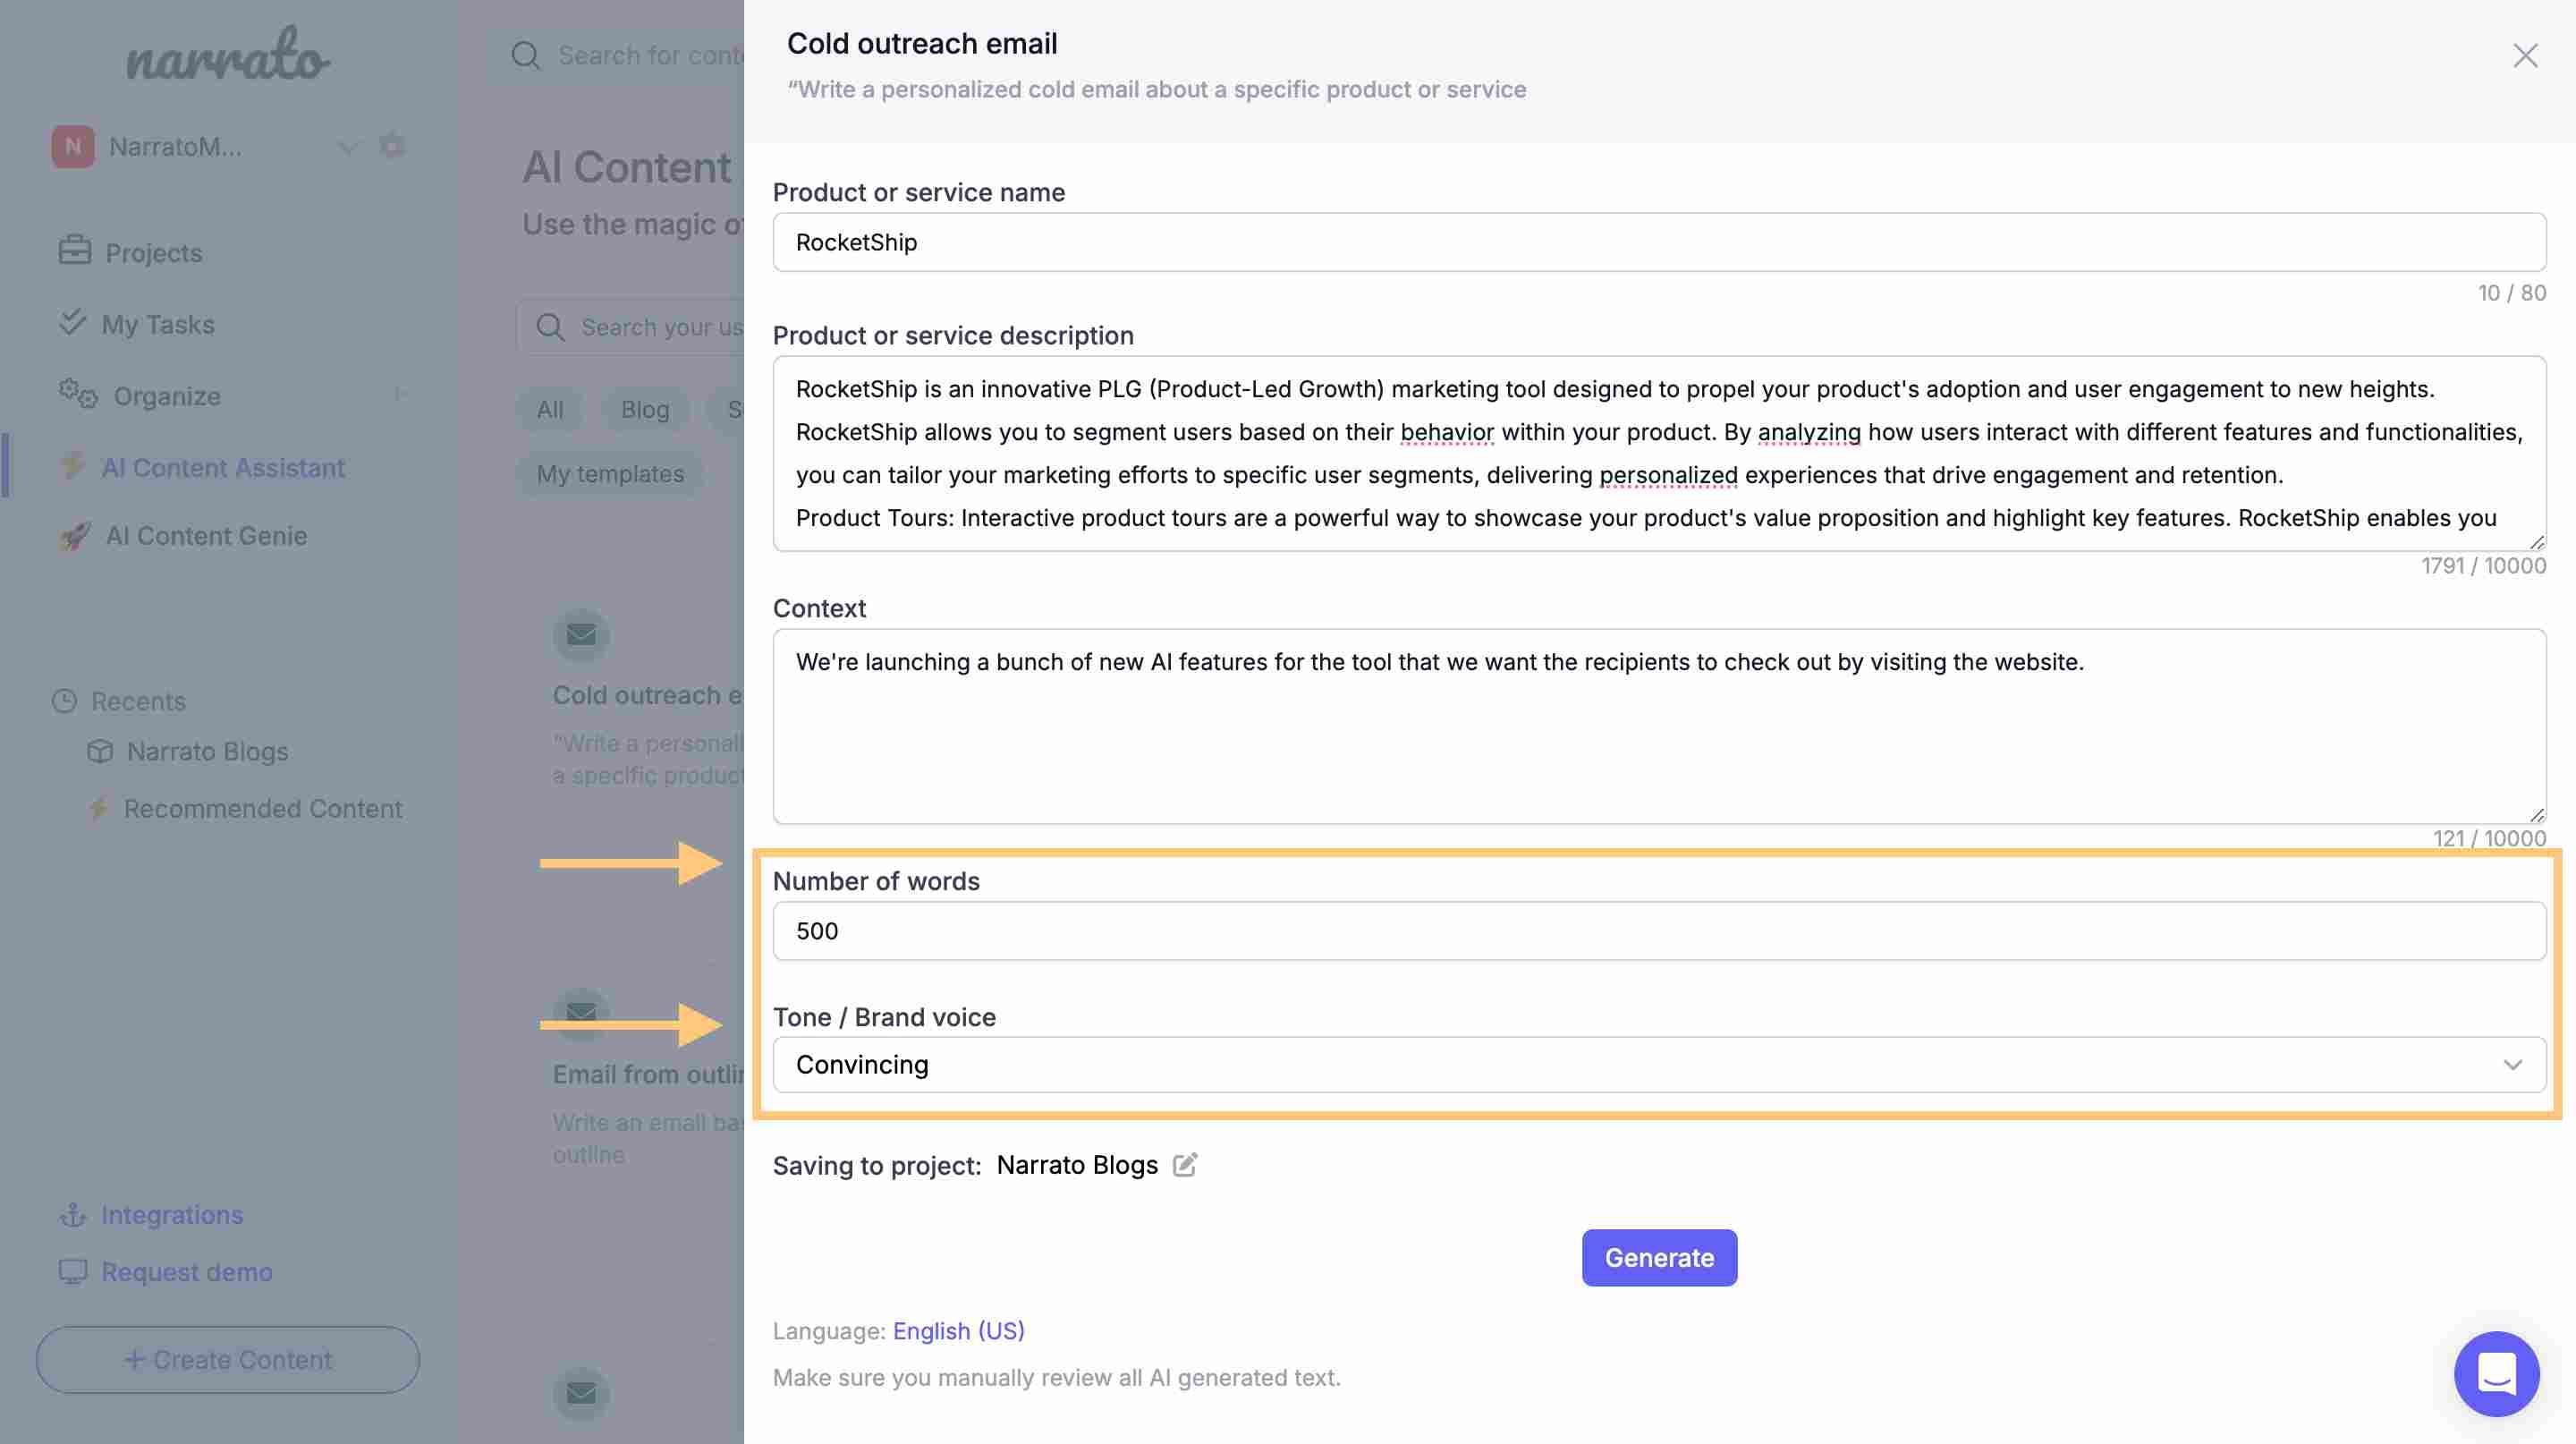The image size is (2576, 1444).
Task: Open the Tone / Brand voice dropdown
Action: click(1659, 1065)
